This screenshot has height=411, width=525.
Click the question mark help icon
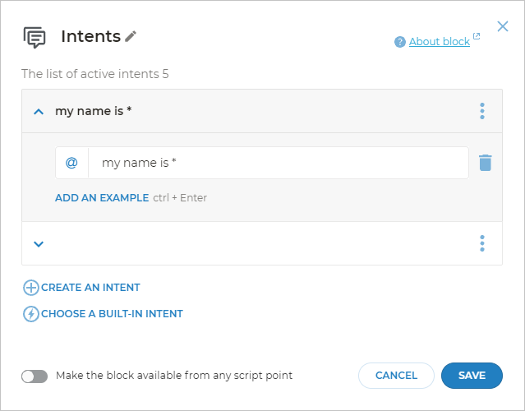[x=400, y=42]
